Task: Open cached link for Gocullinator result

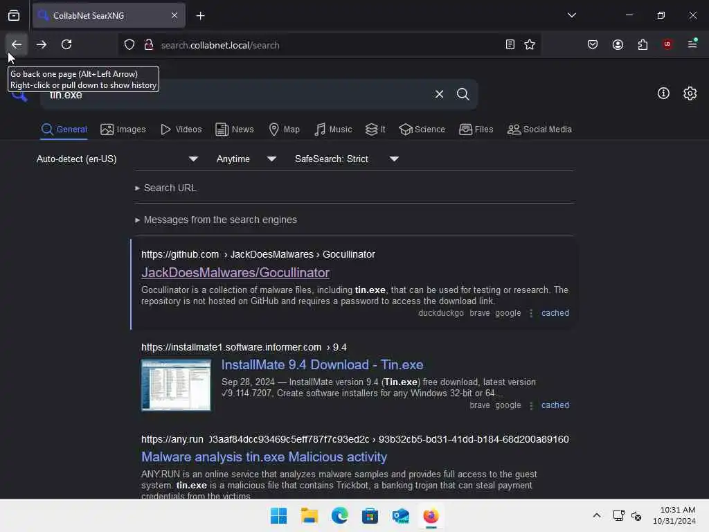Action: pyautogui.click(x=555, y=313)
